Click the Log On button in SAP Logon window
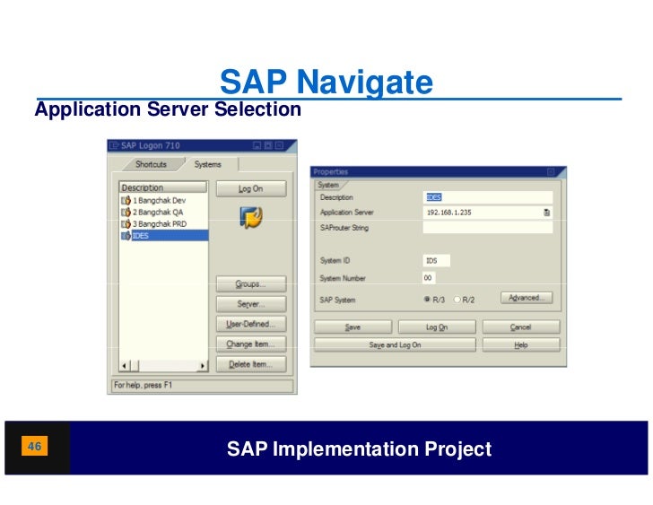The height and width of the screenshot is (505, 653). point(251,188)
